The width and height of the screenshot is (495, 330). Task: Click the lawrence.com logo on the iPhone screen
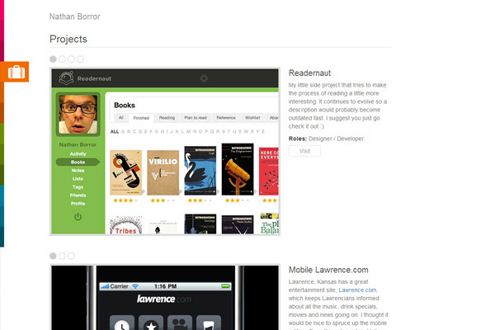164,299
